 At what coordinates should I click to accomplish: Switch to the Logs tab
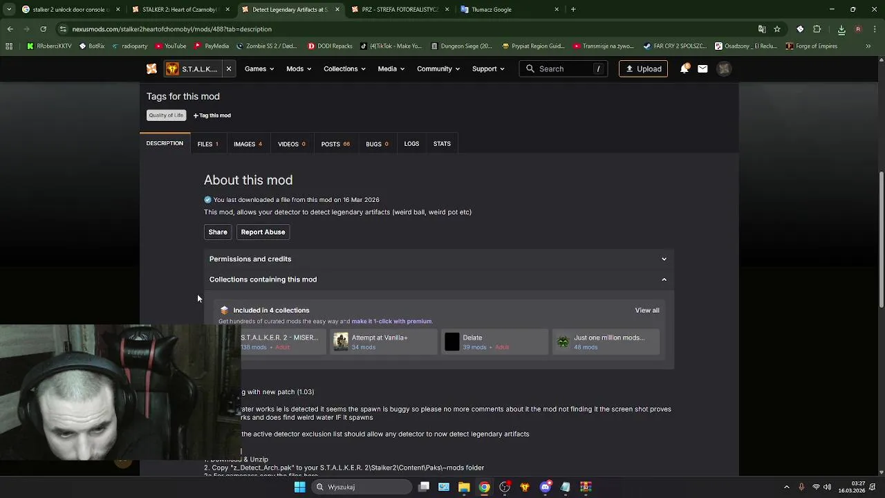[411, 144]
